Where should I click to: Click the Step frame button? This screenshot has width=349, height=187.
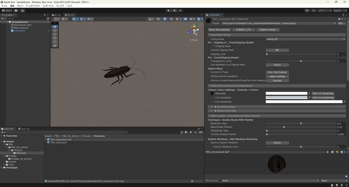[x=180, y=11]
